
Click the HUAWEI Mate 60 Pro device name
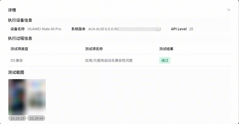pyautogui.click(x=44, y=29)
